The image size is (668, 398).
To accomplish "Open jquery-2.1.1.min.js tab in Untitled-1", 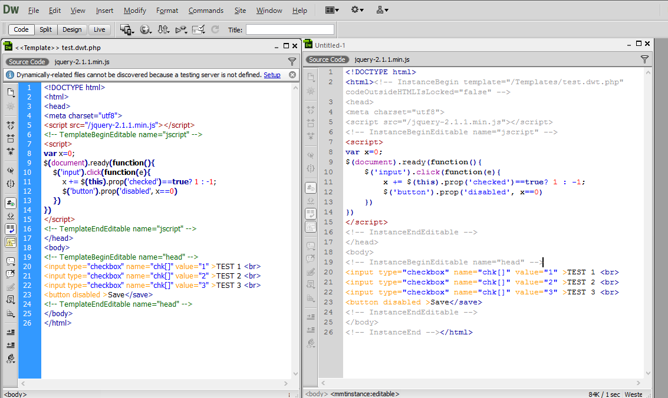I will pos(382,59).
